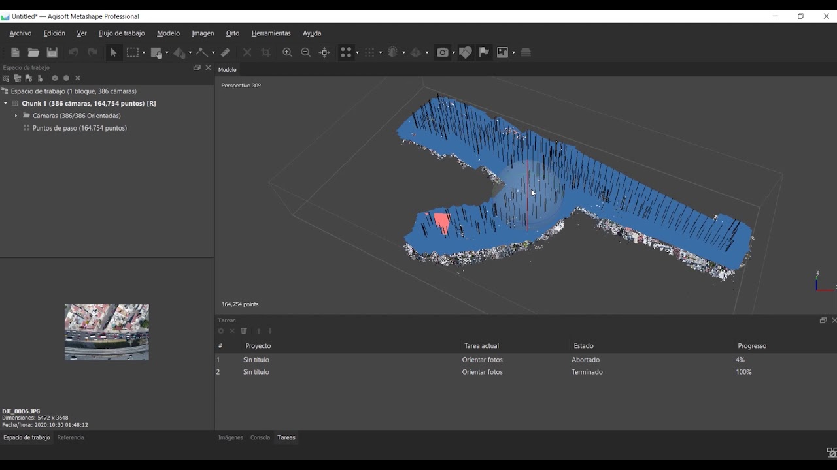837x470 pixels.
Task: Toggle the shaded model display
Action: [393, 52]
